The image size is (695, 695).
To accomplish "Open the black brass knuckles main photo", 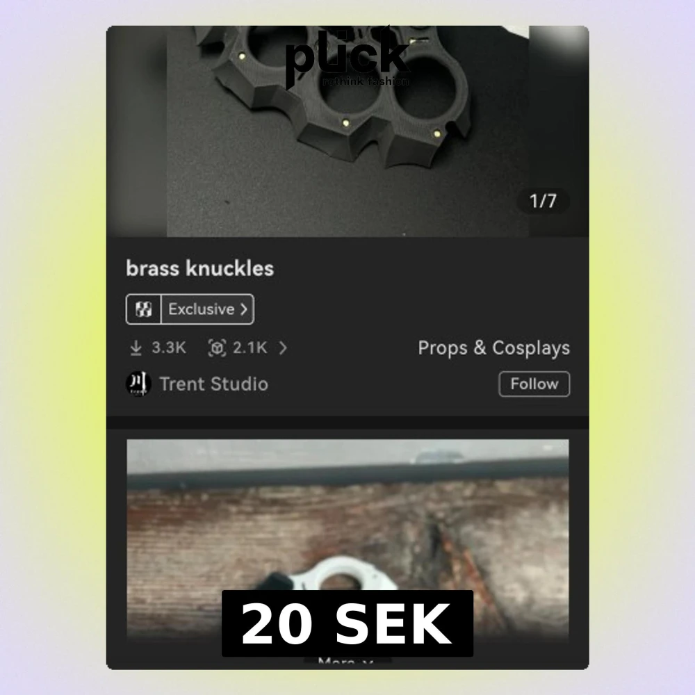I will [x=347, y=131].
